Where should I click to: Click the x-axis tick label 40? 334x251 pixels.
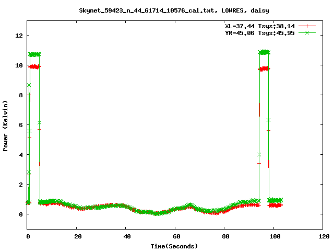pyautogui.click(x=127, y=236)
